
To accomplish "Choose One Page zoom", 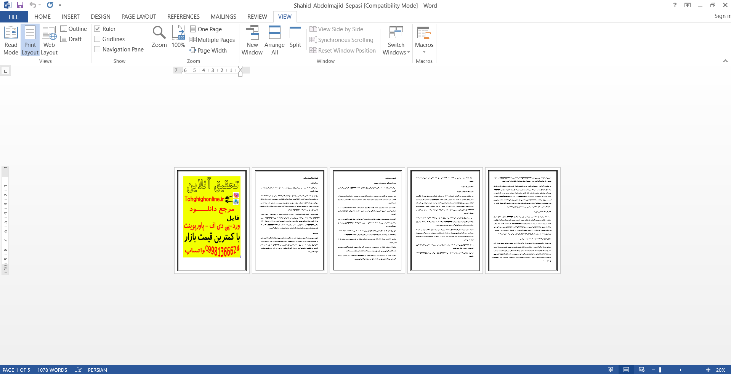I will coord(206,29).
